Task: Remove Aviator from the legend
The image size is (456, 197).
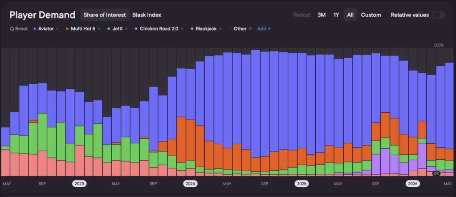Action: pyautogui.click(x=57, y=29)
